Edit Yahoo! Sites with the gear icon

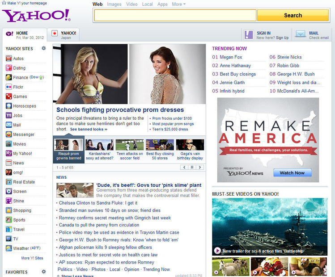[44, 48]
